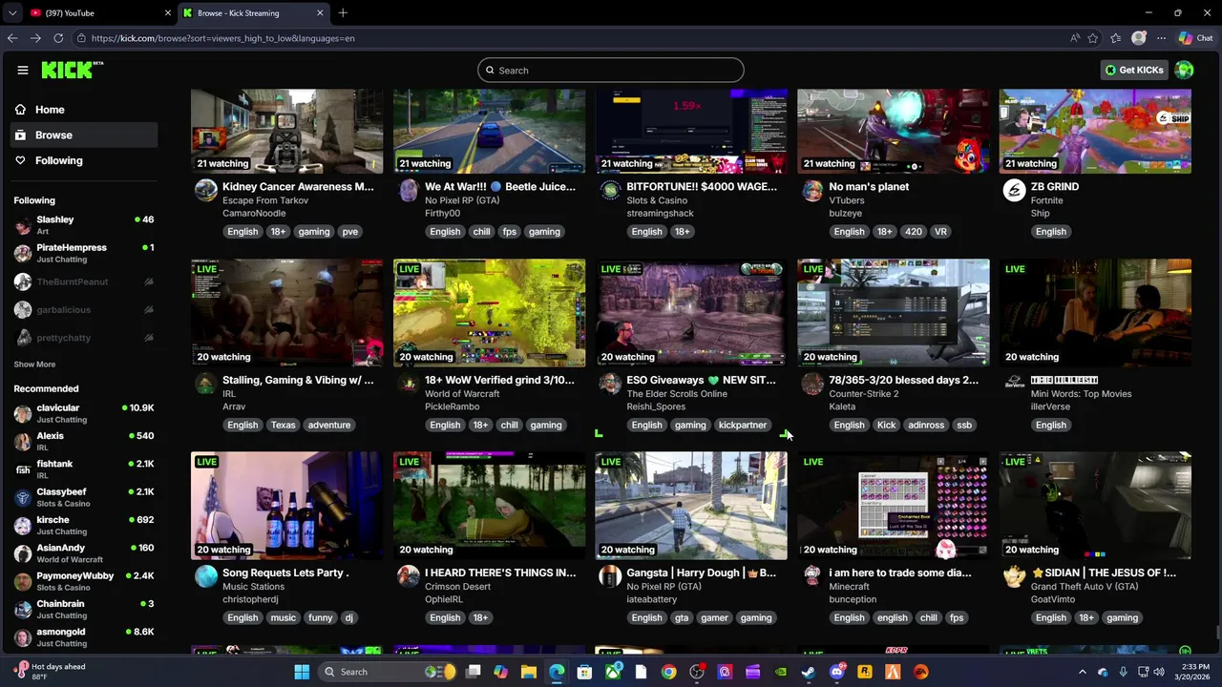1222x687 pixels.
Task: Click bulzeye's streamer avatar
Action: tap(812, 191)
